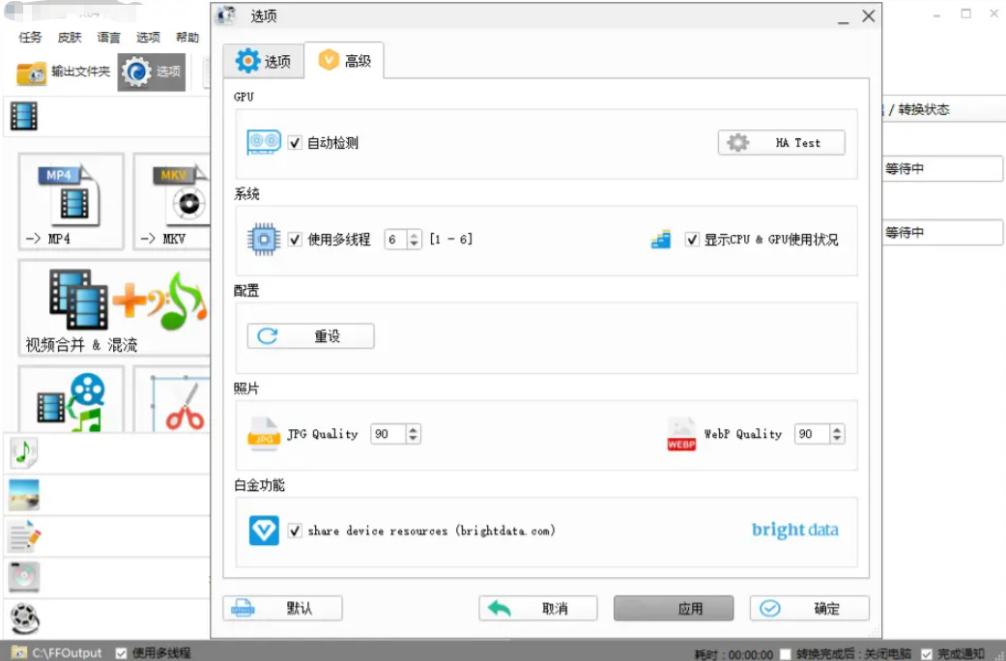Switch to the 选项 tab with gear
The width and height of the screenshot is (1006, 661).
264,62
